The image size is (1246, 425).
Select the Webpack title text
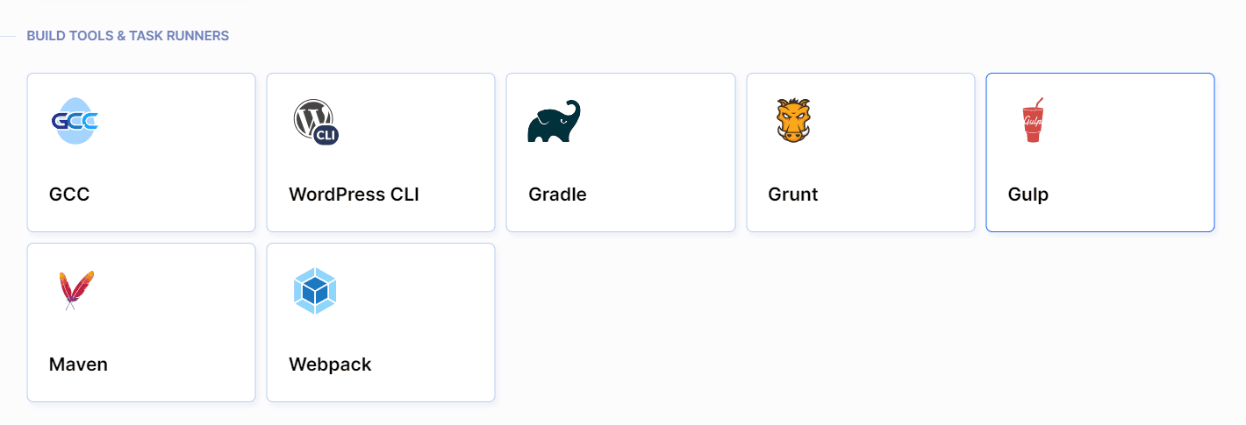[x=330, y=365]
